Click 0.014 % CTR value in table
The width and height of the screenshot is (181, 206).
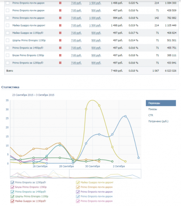(x=133, y=40)
